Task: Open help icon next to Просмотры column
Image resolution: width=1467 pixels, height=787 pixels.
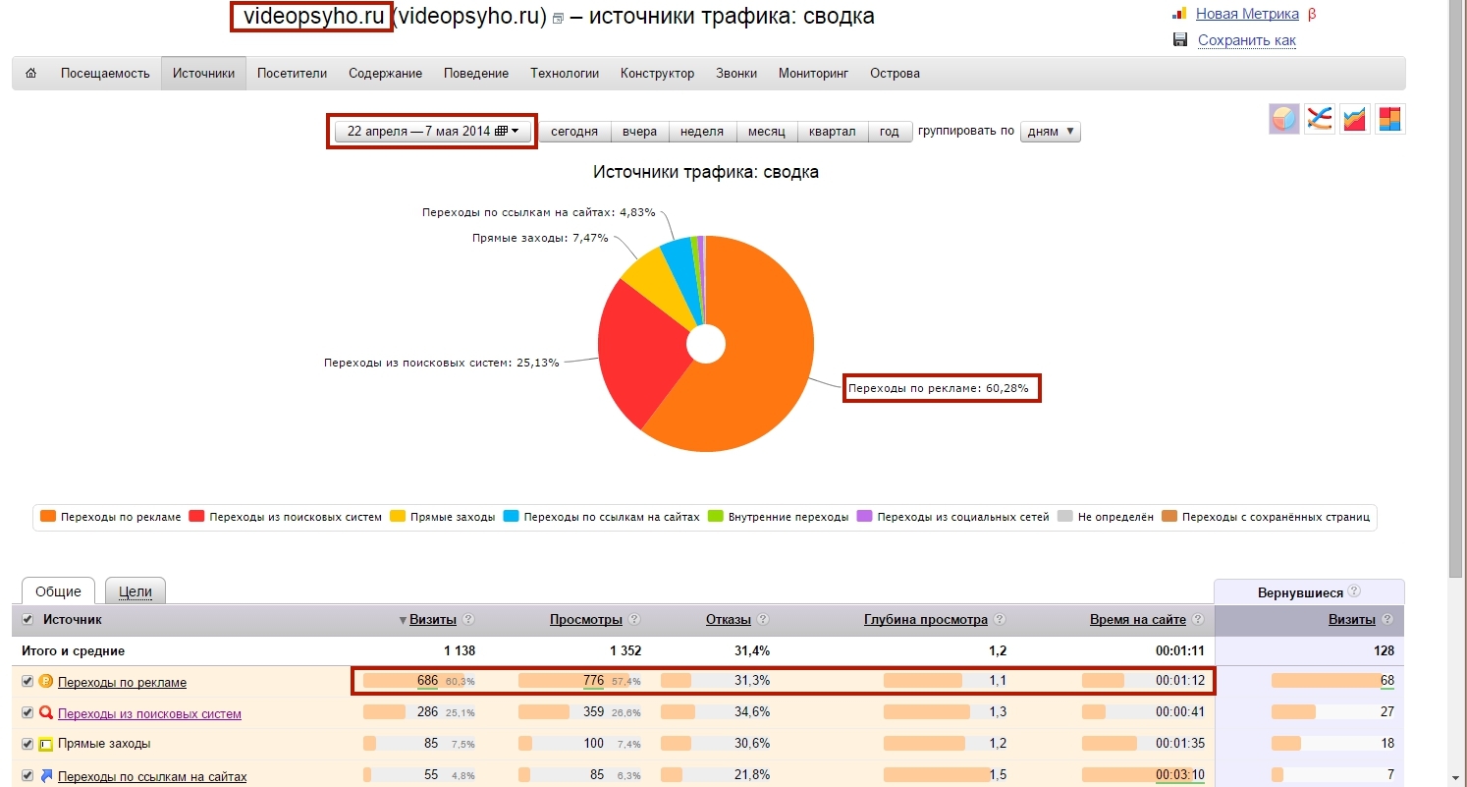Action: pyautogui.click(x=634, y=620)
